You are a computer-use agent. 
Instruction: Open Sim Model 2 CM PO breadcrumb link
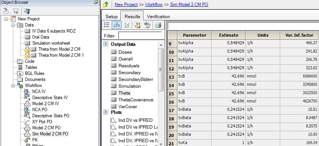pyautogui.click(x=189, y=5)
